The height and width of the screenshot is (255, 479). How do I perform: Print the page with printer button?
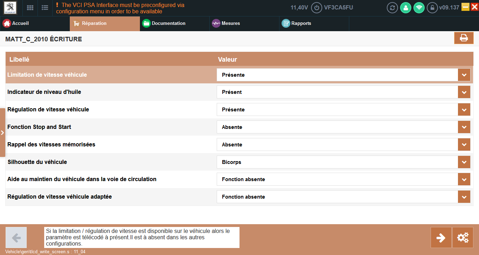pos(464,38)
